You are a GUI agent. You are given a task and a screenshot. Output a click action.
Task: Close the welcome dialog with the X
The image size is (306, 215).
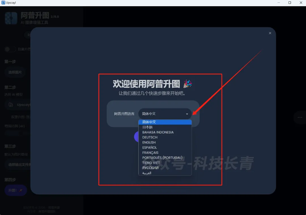[270, 33]
